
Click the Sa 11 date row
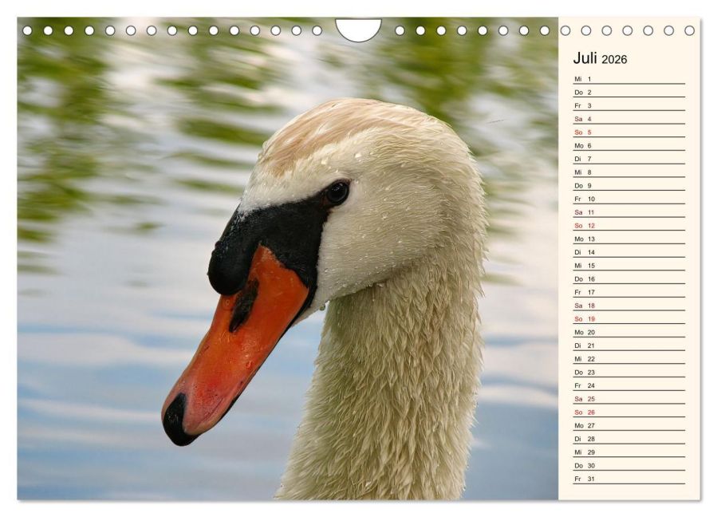click(x=629, y=212)
